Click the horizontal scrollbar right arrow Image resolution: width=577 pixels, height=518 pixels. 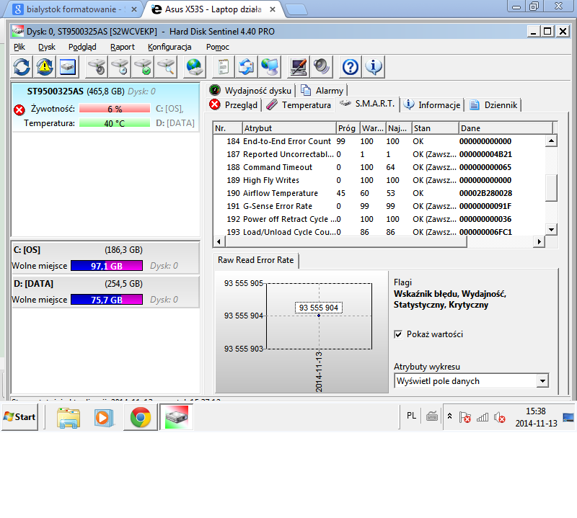pos(539,241)
